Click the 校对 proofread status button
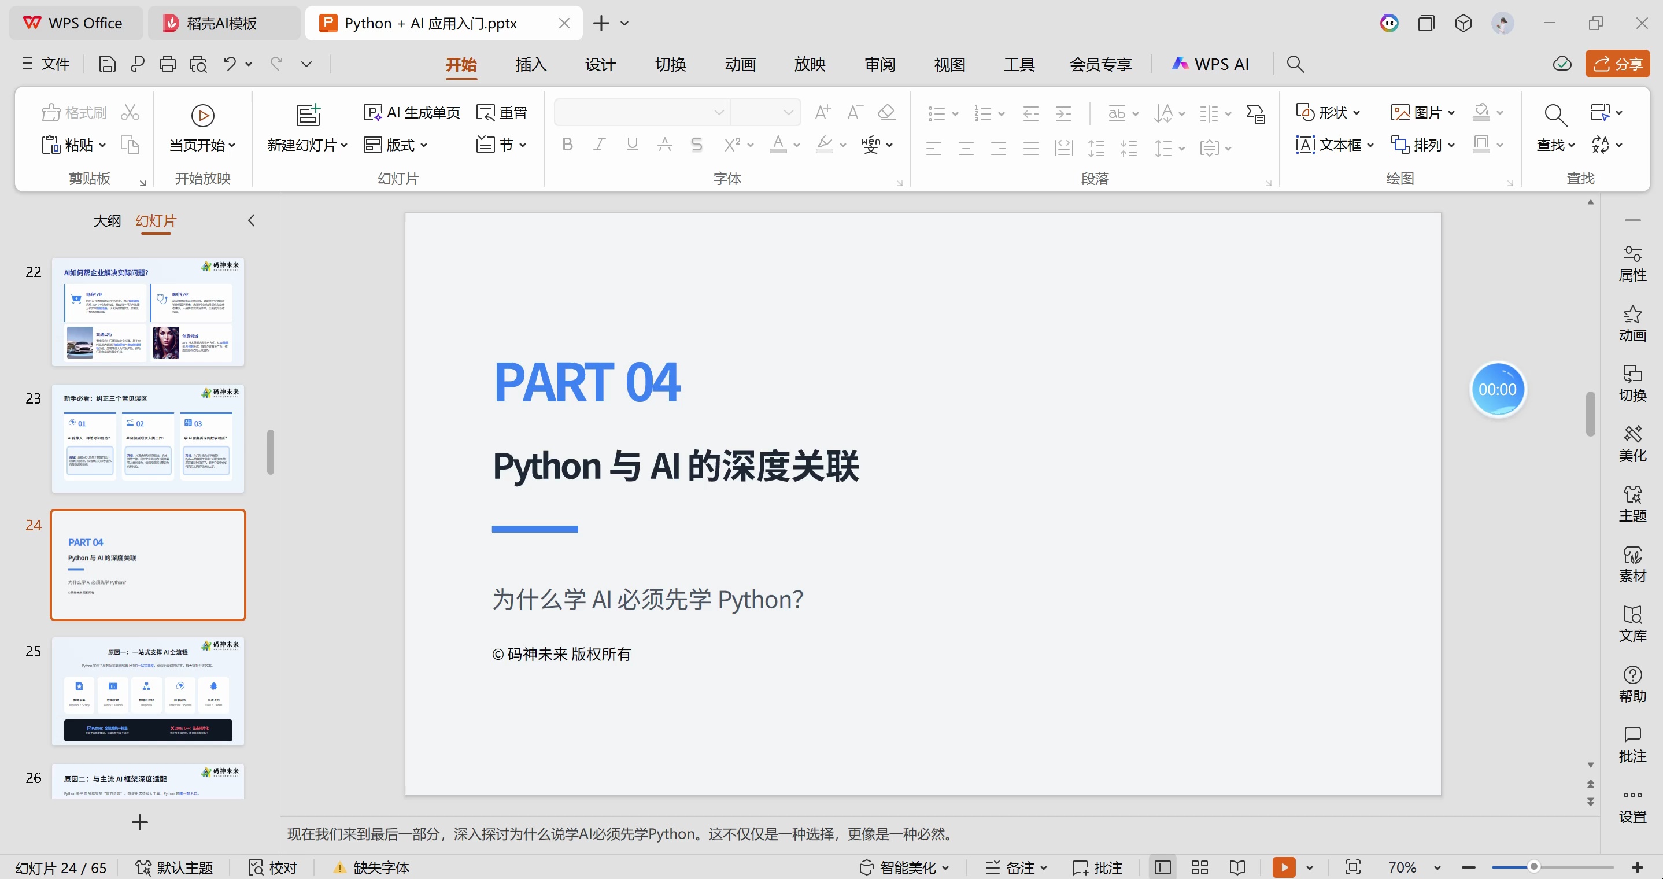 pos(273,867)
